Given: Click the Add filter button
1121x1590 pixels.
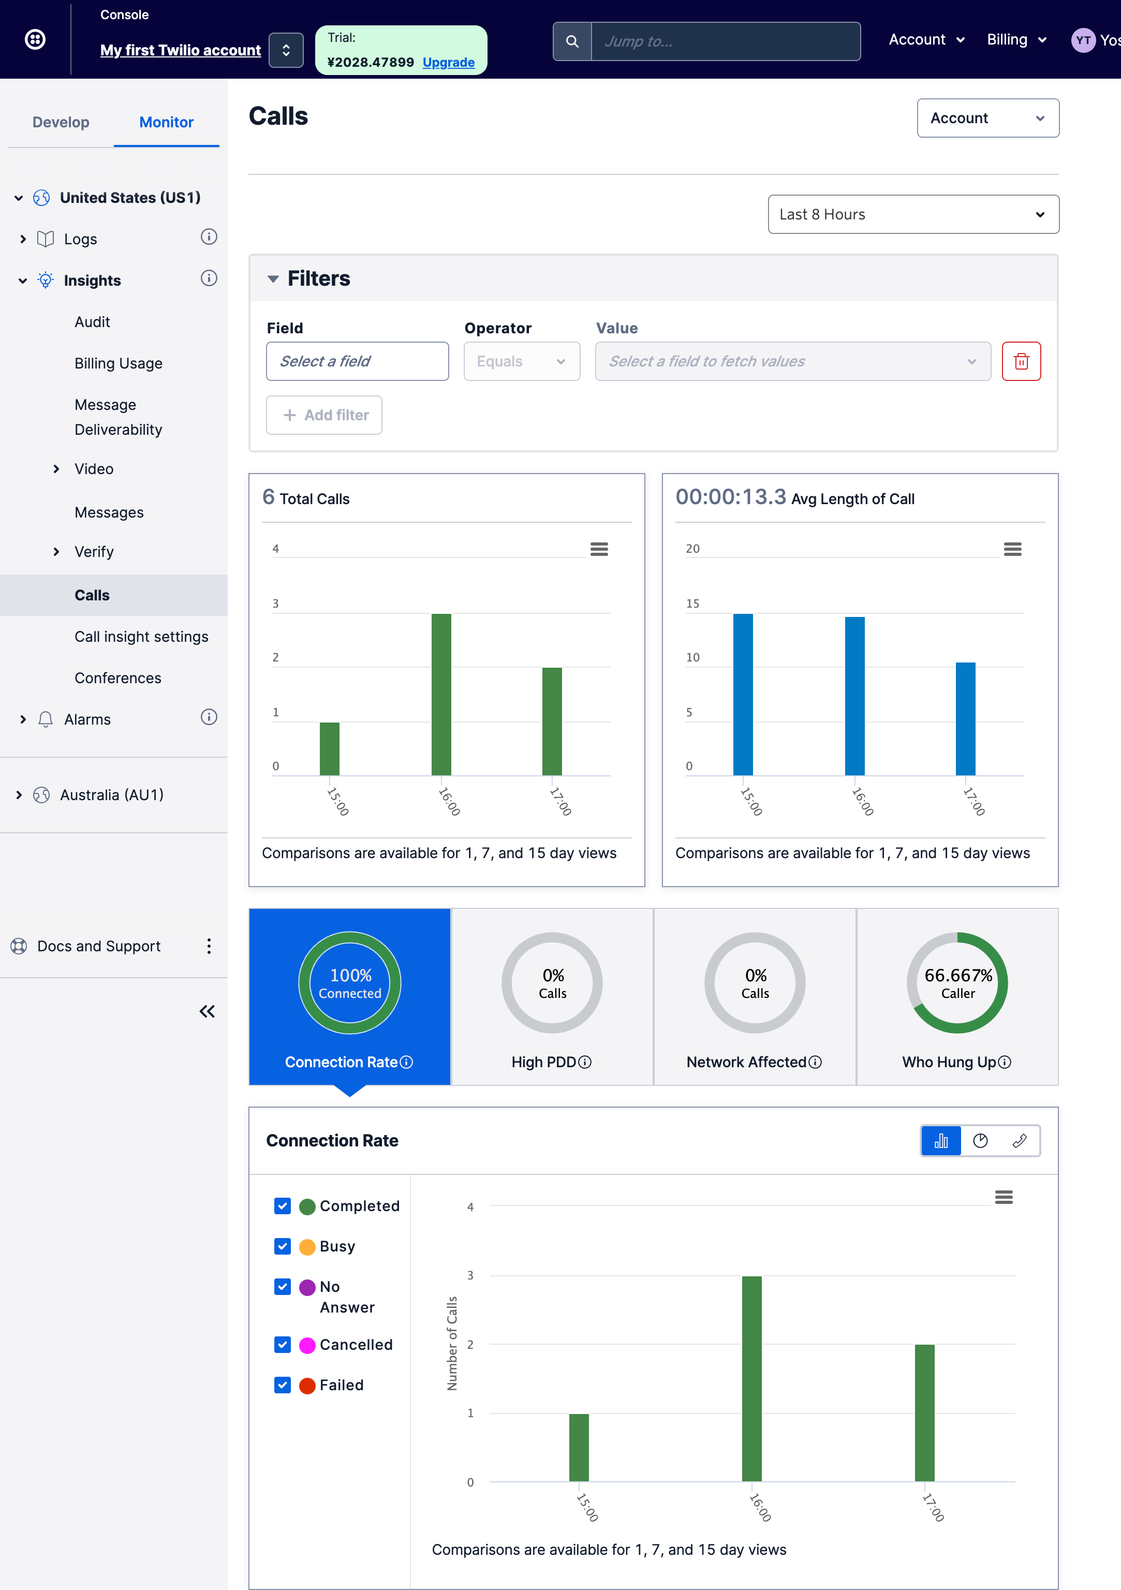Looking at the screenshot, I should (324, 415).
